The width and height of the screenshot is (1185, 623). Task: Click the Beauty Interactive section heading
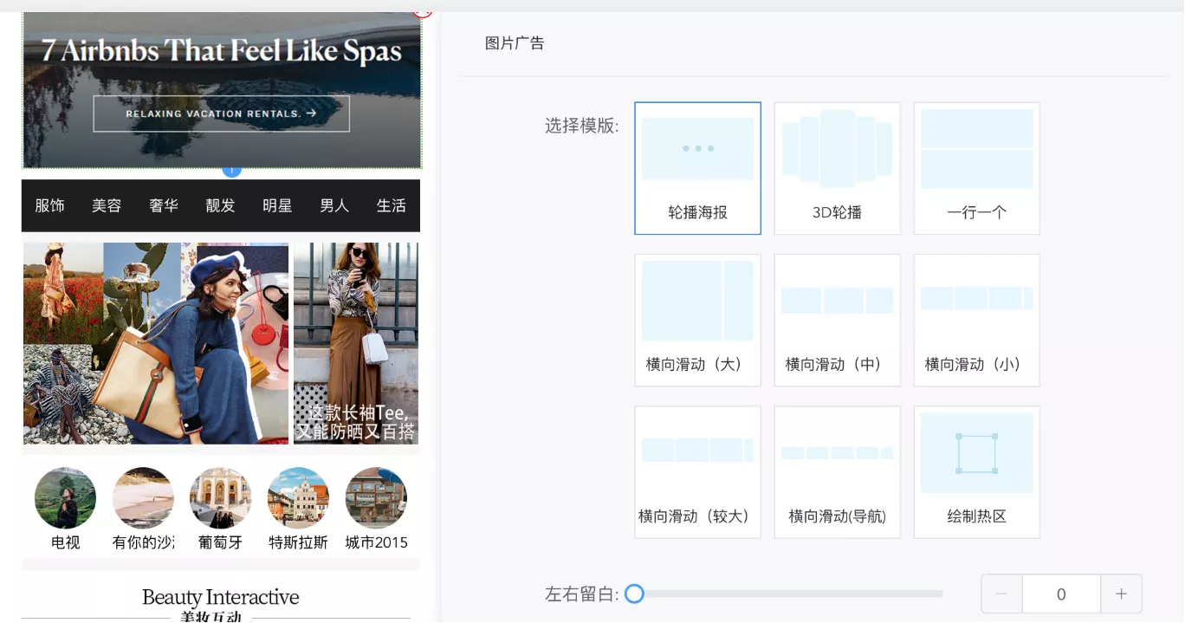221,597
